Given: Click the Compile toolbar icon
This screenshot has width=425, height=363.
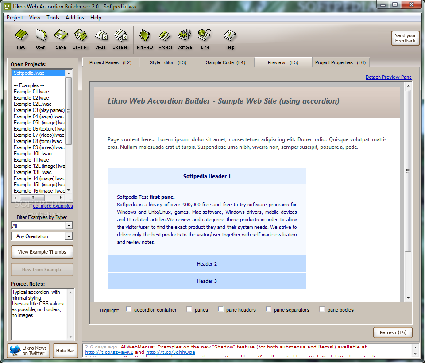Looking at the screenshot, I should pos(185,35).
